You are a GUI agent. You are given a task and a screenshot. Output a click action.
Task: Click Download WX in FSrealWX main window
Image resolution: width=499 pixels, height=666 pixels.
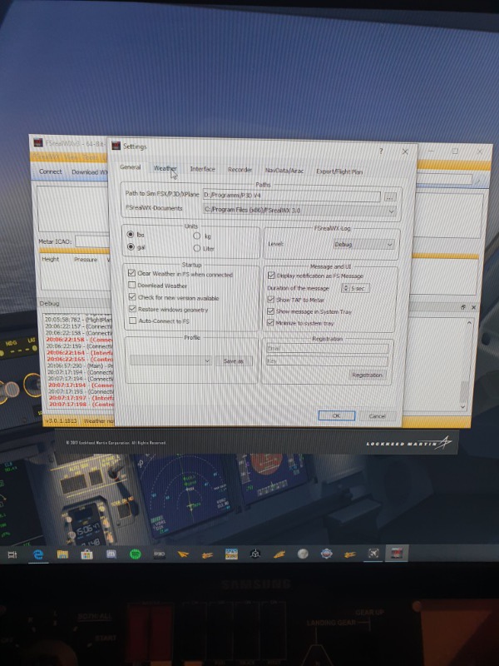pyautogui.click(x=90, y=172)
